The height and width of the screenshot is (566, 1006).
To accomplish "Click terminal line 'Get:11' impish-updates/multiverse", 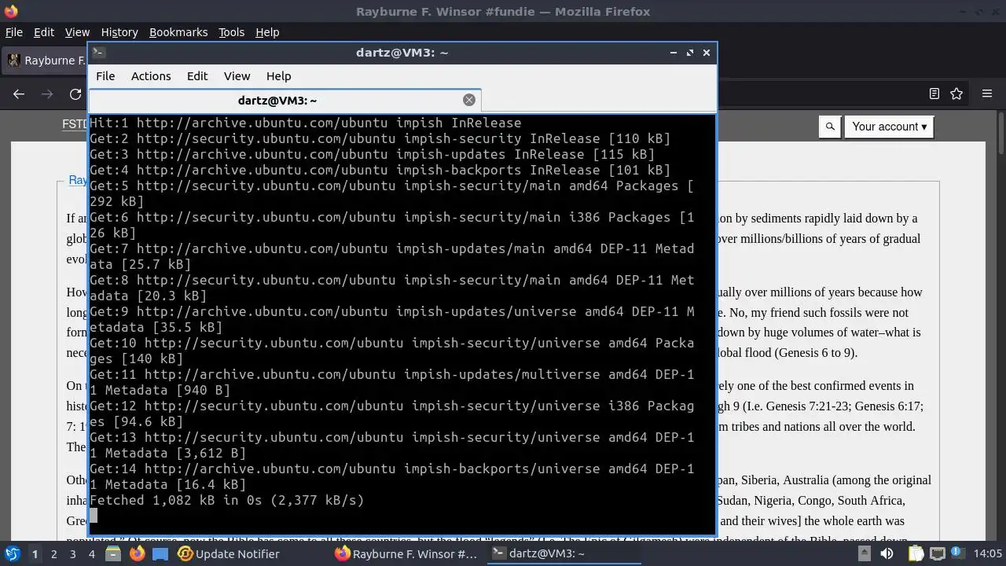I will coord(391,382).
